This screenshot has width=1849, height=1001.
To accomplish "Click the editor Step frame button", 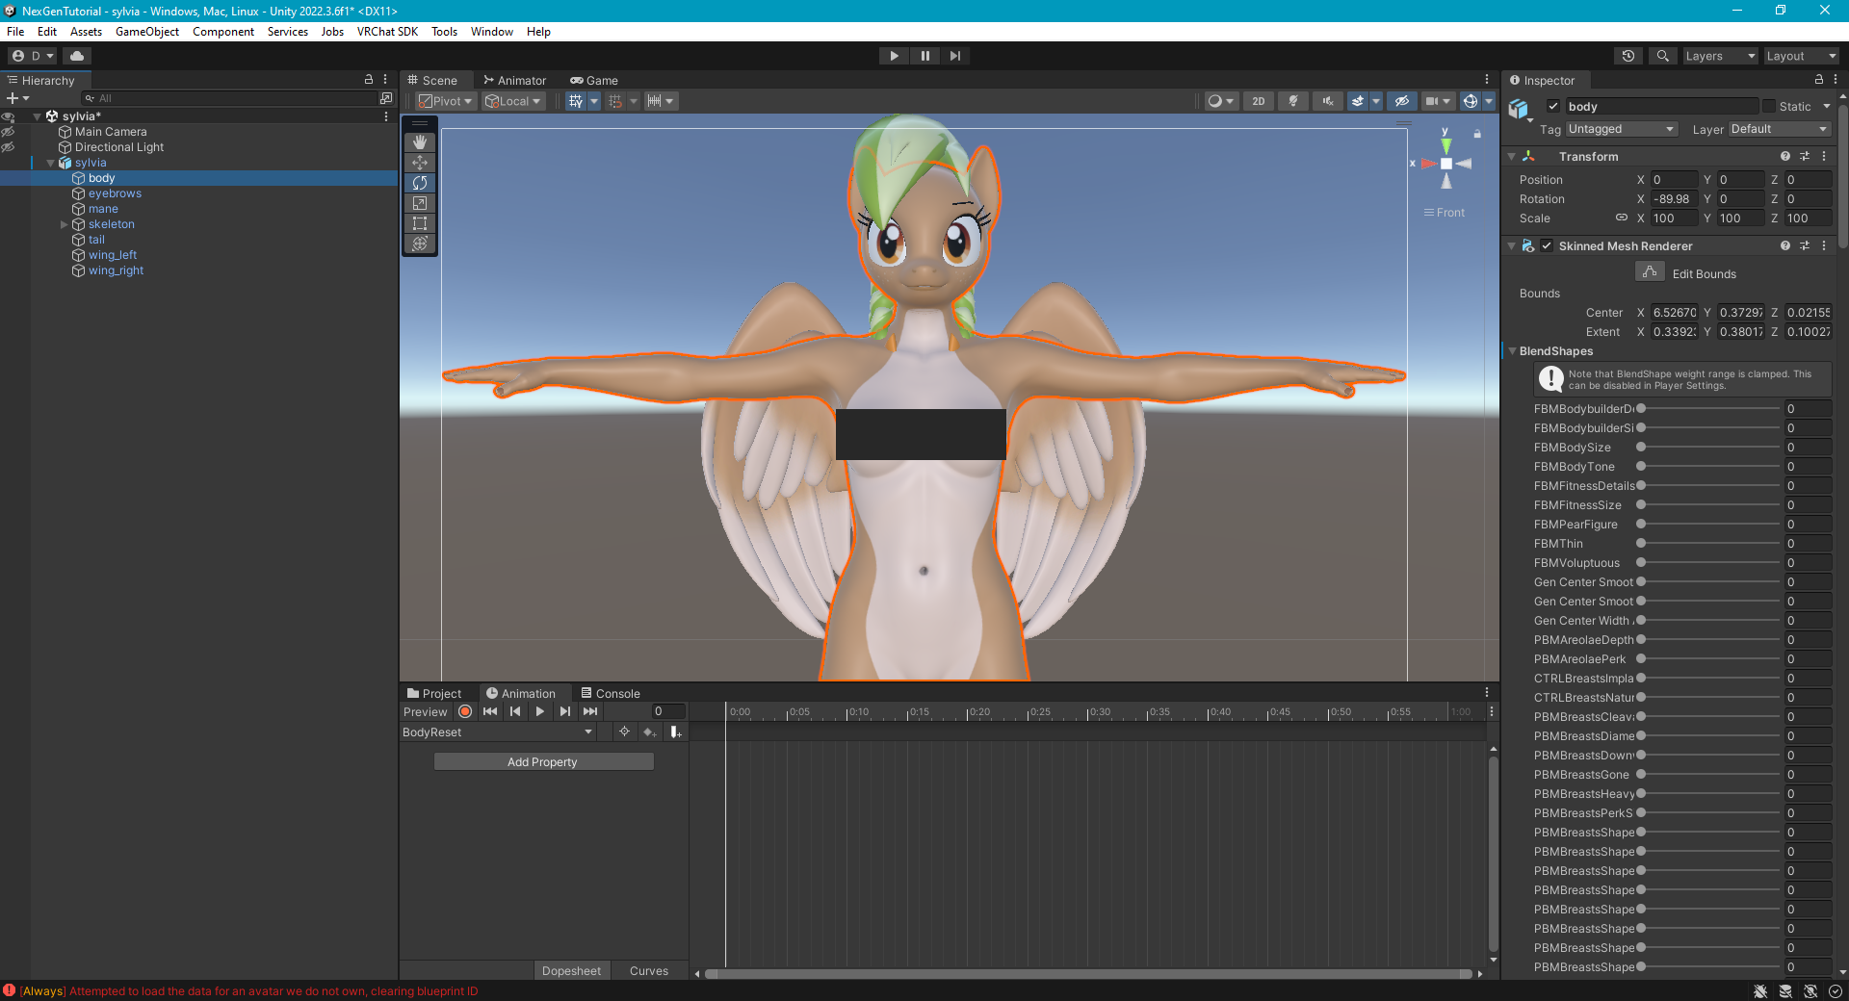I will [x=954, y=56].
